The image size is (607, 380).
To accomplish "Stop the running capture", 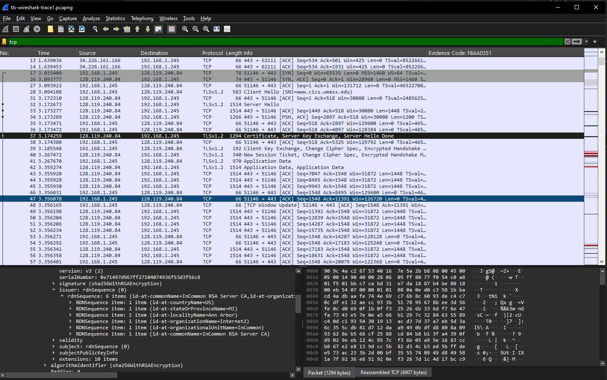I will (16, 29).
